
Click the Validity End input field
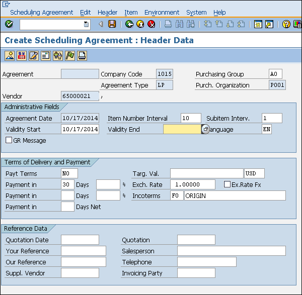pos(182,130)
